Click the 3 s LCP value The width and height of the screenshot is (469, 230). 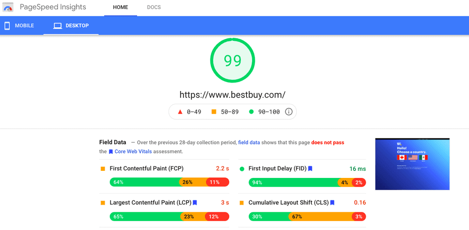[x=225, y=203]
